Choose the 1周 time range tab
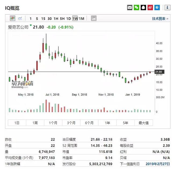The height and width of the screenshot is (169, 172). point(35,123)
